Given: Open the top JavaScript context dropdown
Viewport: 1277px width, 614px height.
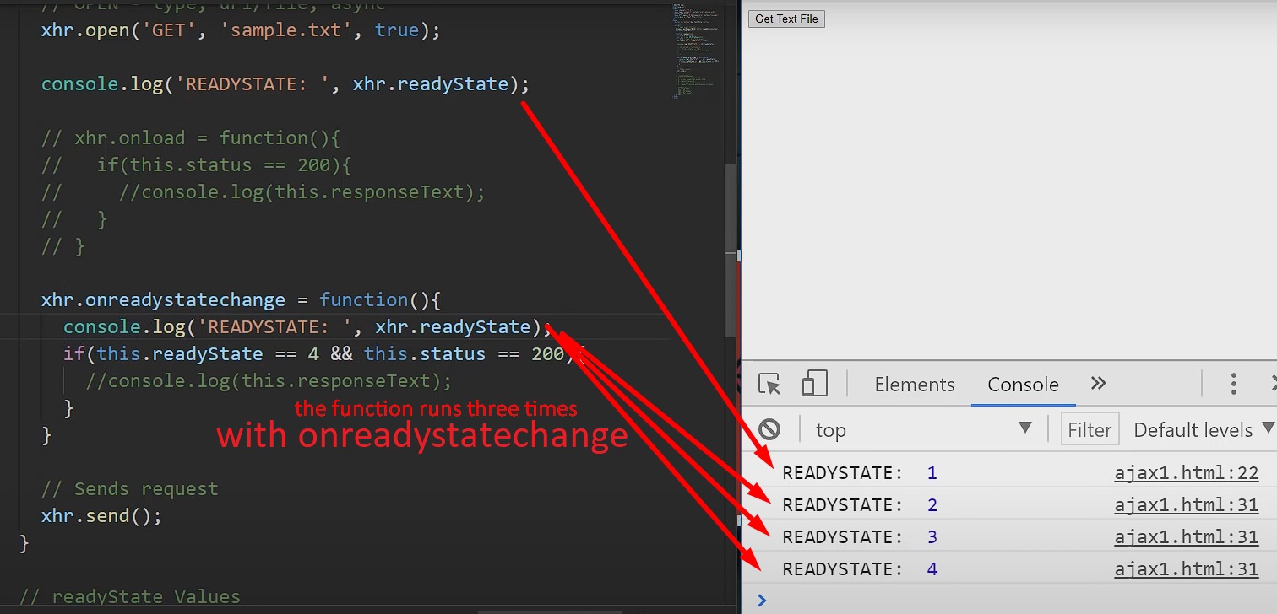Looking at the screenshot, I should coord(924,429).
